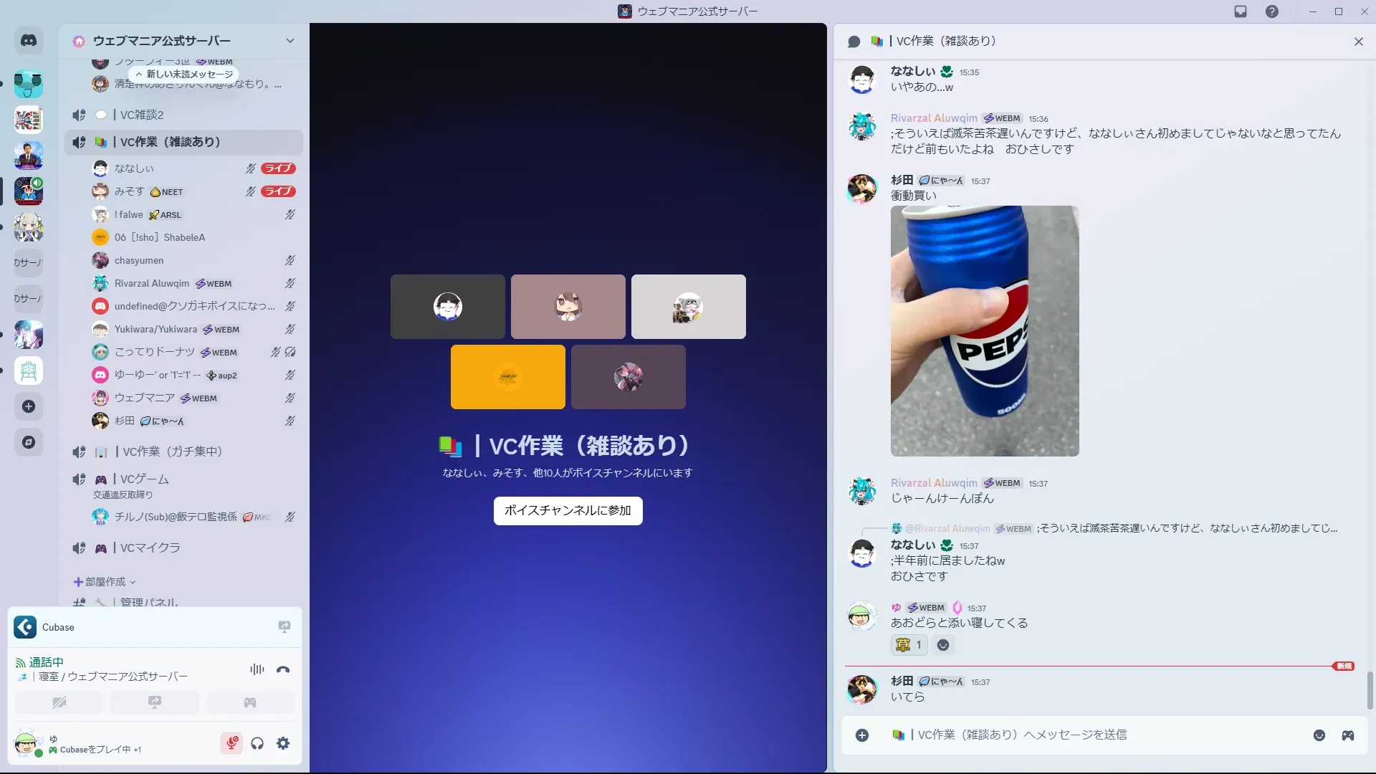Viewport: 1376px width, 774px height.
Task: Open the noise suppression waveform icon
Action: 257,669
